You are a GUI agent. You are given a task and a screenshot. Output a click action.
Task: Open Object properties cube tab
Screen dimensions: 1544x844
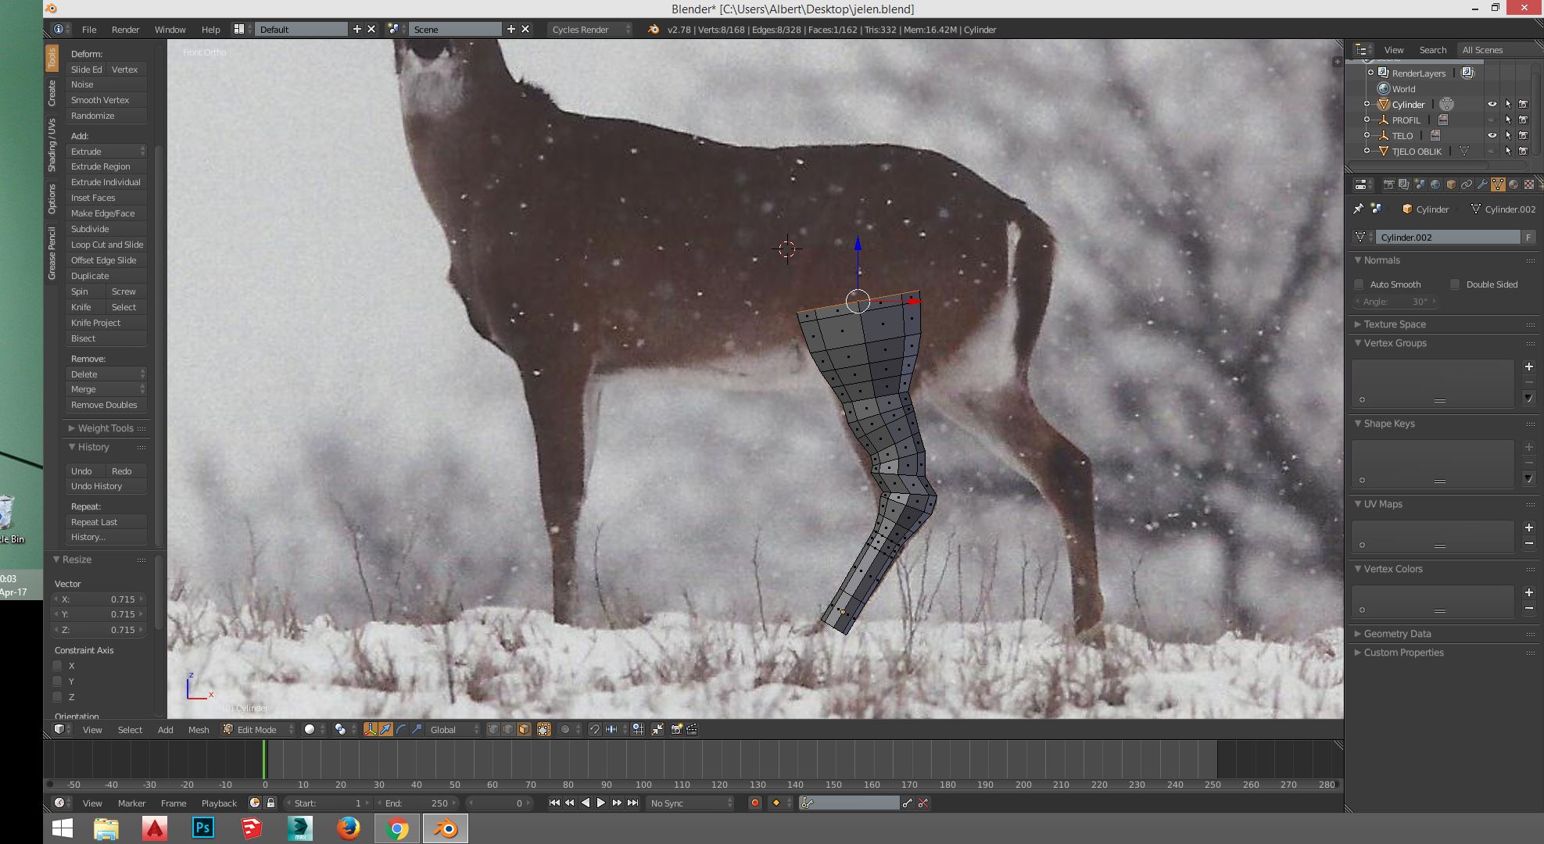pyautogui.click(x=1451, y=184)
